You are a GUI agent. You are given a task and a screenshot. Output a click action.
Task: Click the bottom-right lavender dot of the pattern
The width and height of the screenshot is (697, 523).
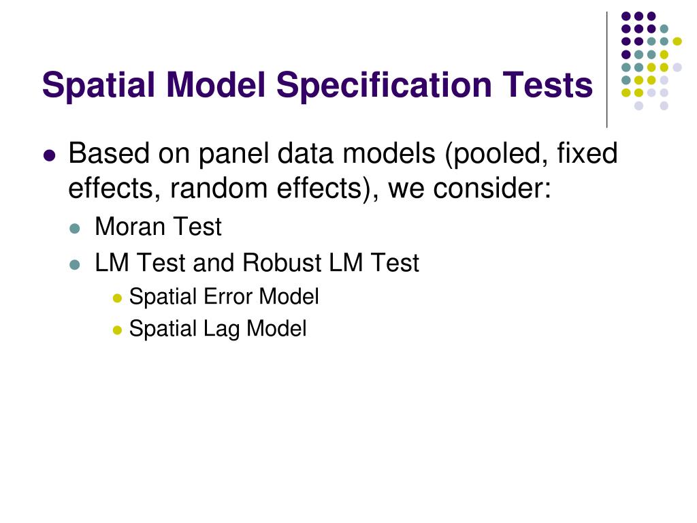point(664,106)
